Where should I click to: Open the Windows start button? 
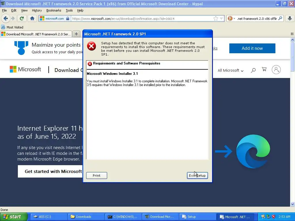point(13,217)
